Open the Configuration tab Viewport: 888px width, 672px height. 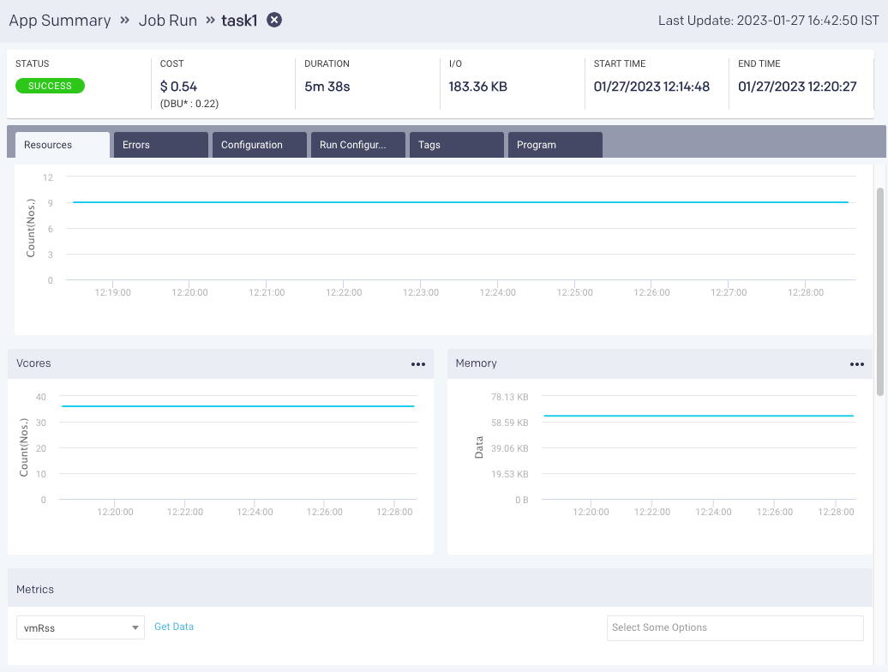pyautogui.click(x=259, y=145)
